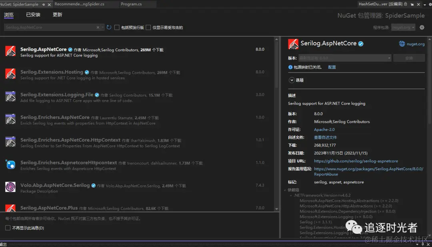Select the Volo.Abp.AspNetCore.Serilog package row
The width and height of the screenshot is (432, 247).
coord(137,187)
